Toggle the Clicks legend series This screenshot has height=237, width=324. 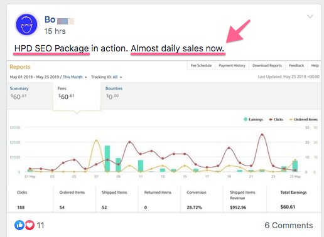point(276,120)
